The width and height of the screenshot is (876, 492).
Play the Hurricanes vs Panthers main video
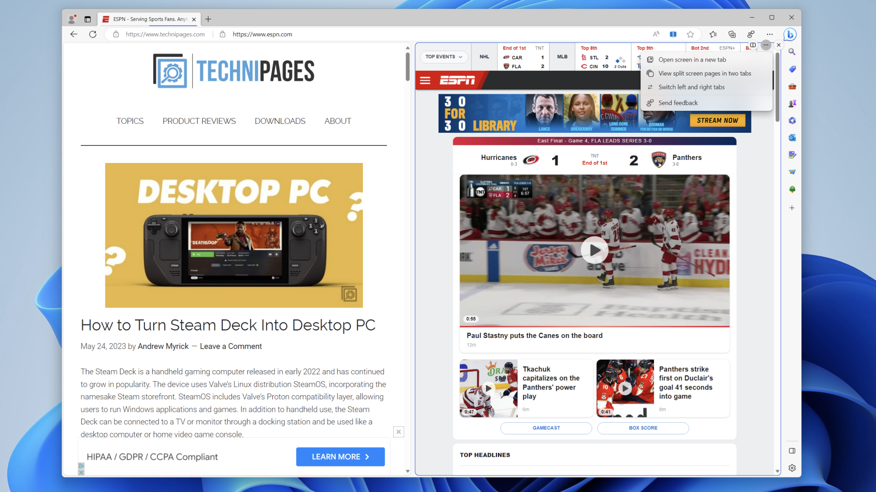click(594, 250)
